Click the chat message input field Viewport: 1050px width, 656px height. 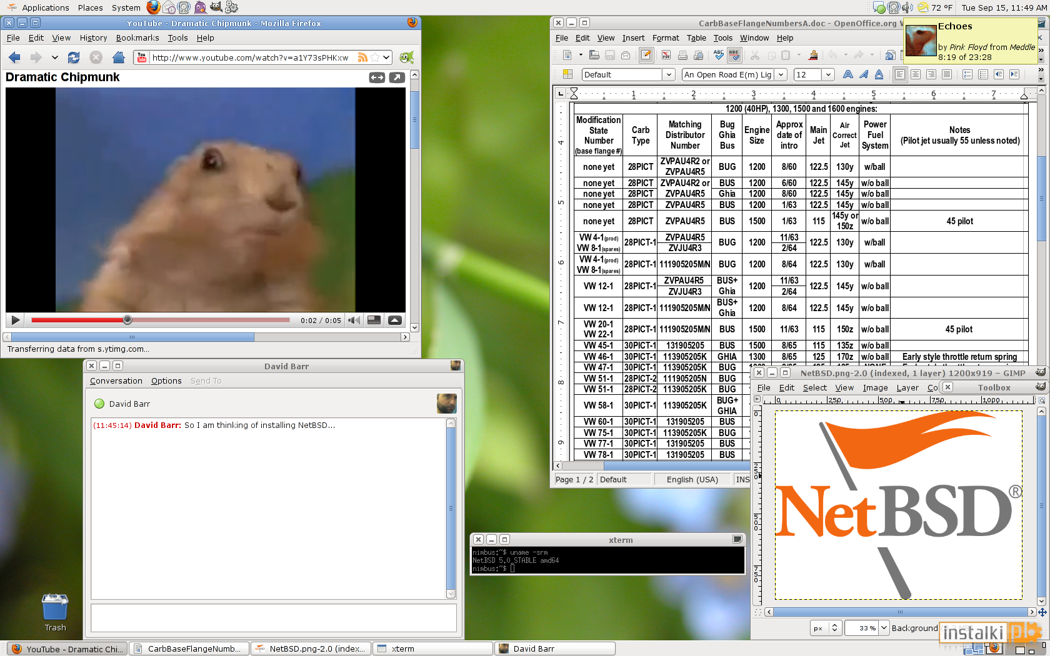click(x=274, y=618)
